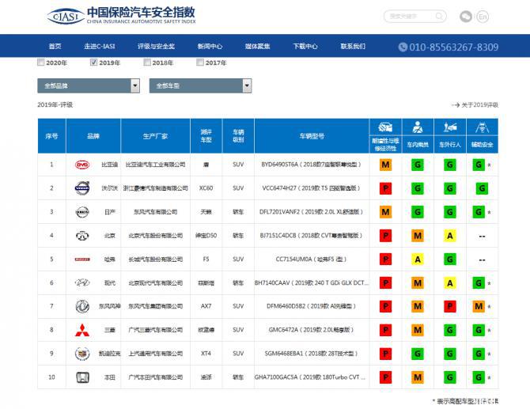Open the 全部品牌 brand dropdown
This screenshot has width=530, height=409.
coord(89,86)
